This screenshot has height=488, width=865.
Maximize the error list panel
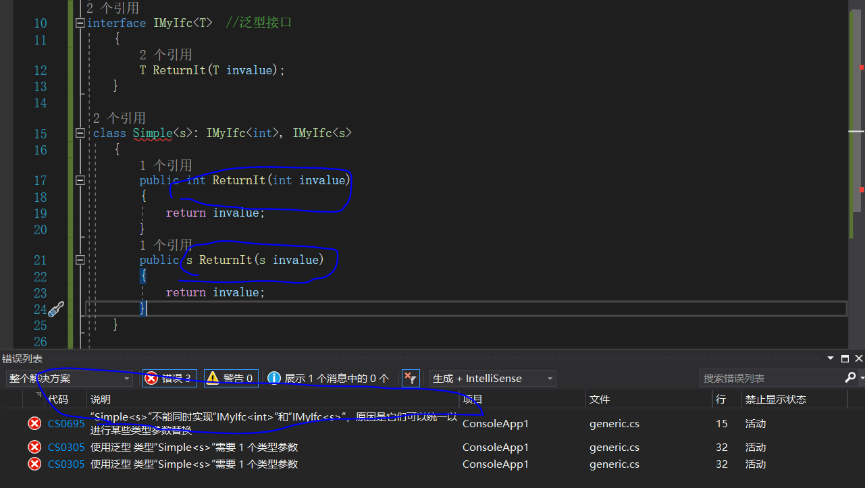(x=845, y=359)
